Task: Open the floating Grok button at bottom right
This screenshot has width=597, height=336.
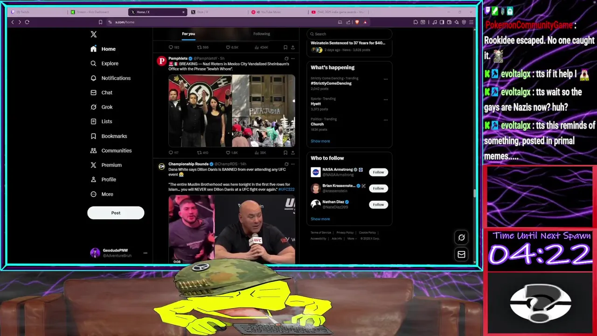Action: tap(461, 238)
